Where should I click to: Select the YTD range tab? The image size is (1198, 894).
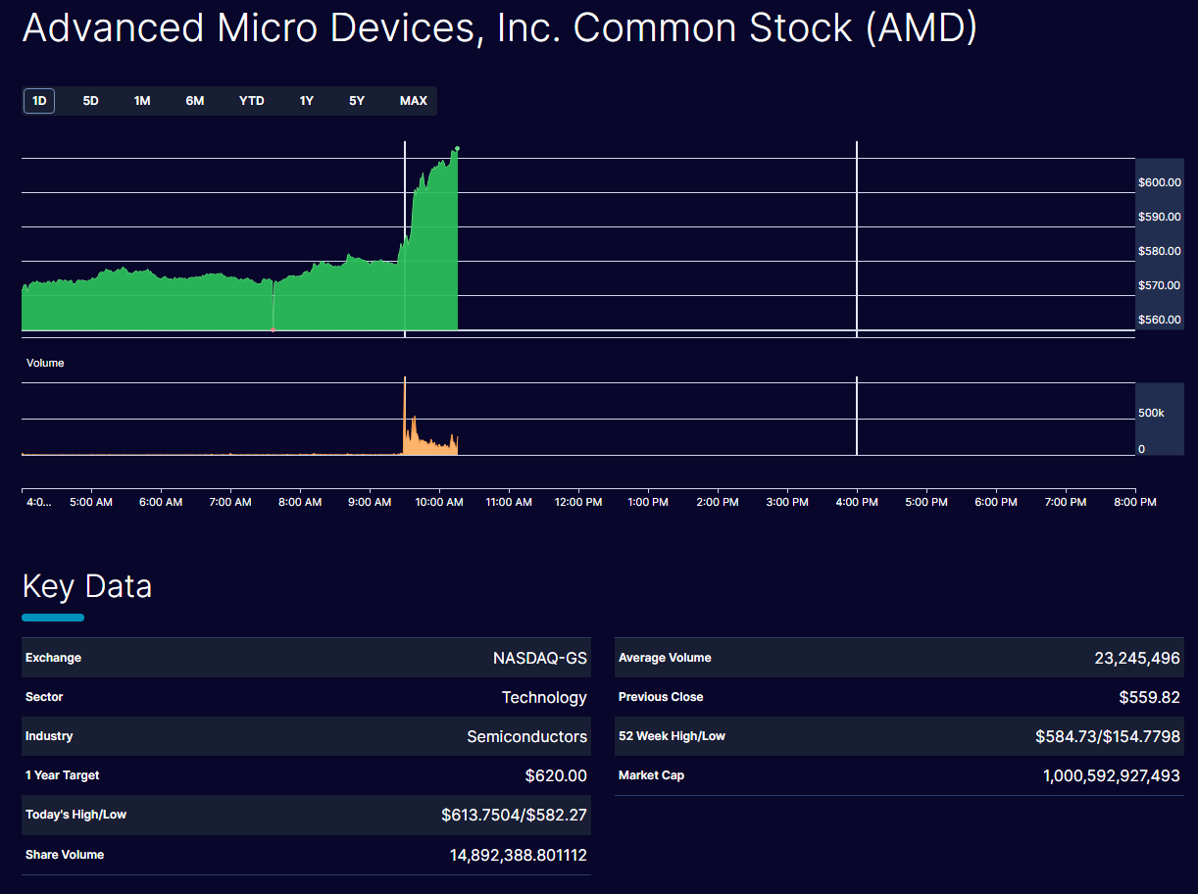click(252, 101)
